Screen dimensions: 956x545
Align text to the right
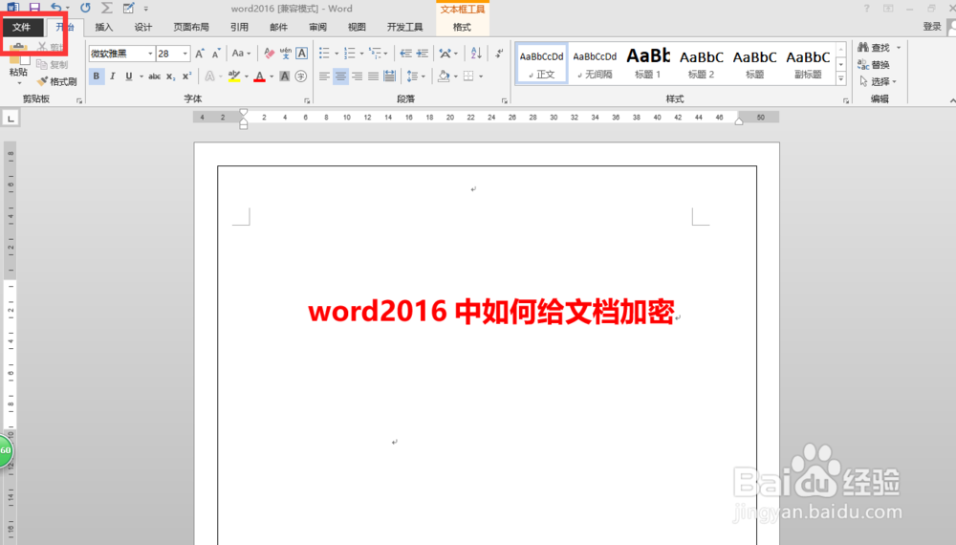click(x=358, y=76)
